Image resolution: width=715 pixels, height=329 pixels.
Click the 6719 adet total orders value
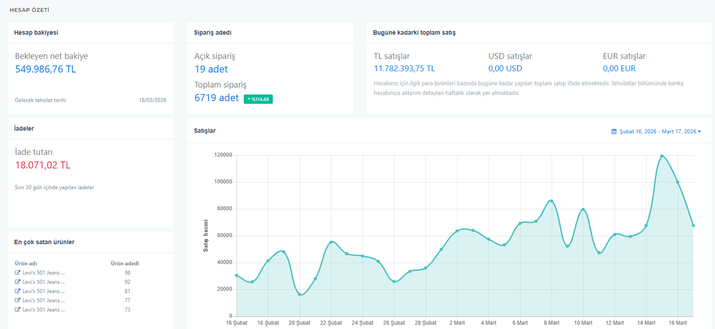point(216,98)
